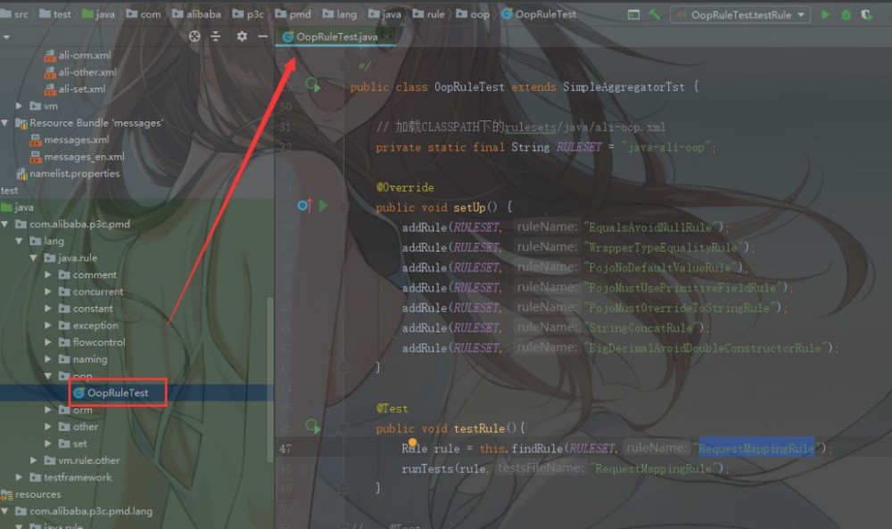This screenshot has height=529, width=892.
Task: Click SimpleAggregatorTst in class declaration
Action: click(x=624, y=87)
